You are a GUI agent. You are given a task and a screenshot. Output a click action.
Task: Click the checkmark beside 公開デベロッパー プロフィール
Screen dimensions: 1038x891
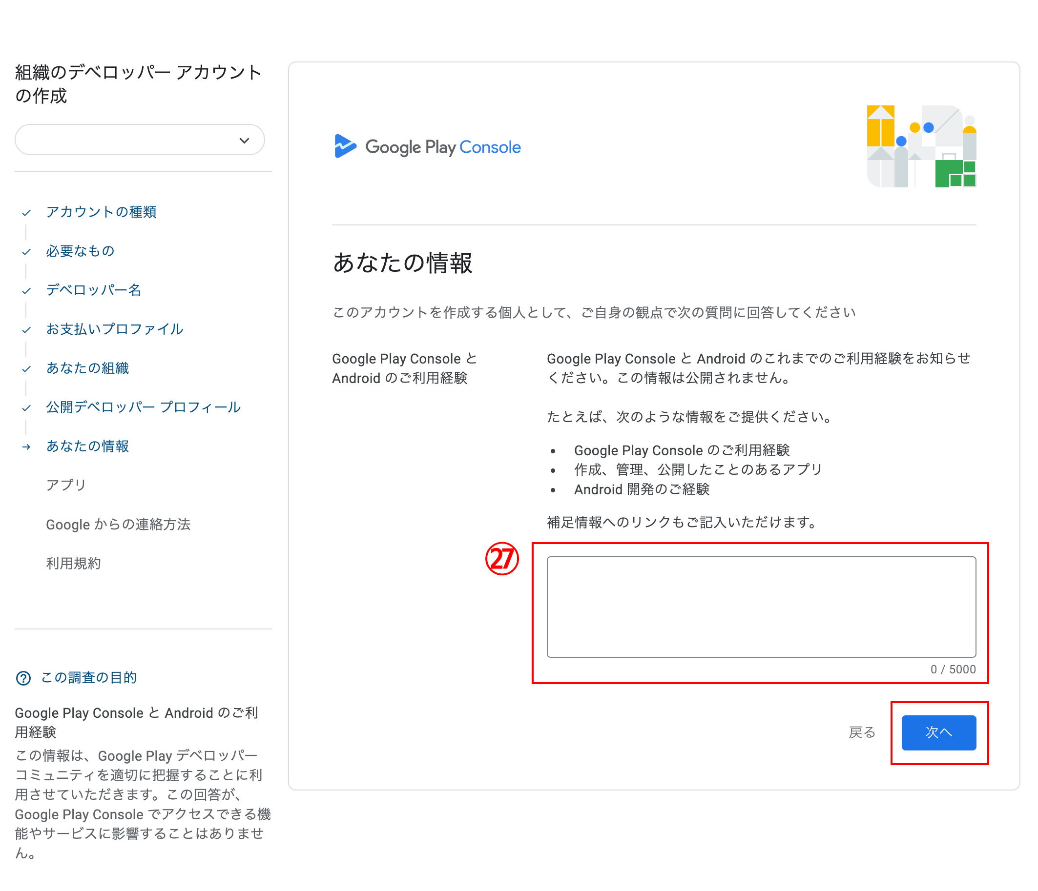(26, 408)
